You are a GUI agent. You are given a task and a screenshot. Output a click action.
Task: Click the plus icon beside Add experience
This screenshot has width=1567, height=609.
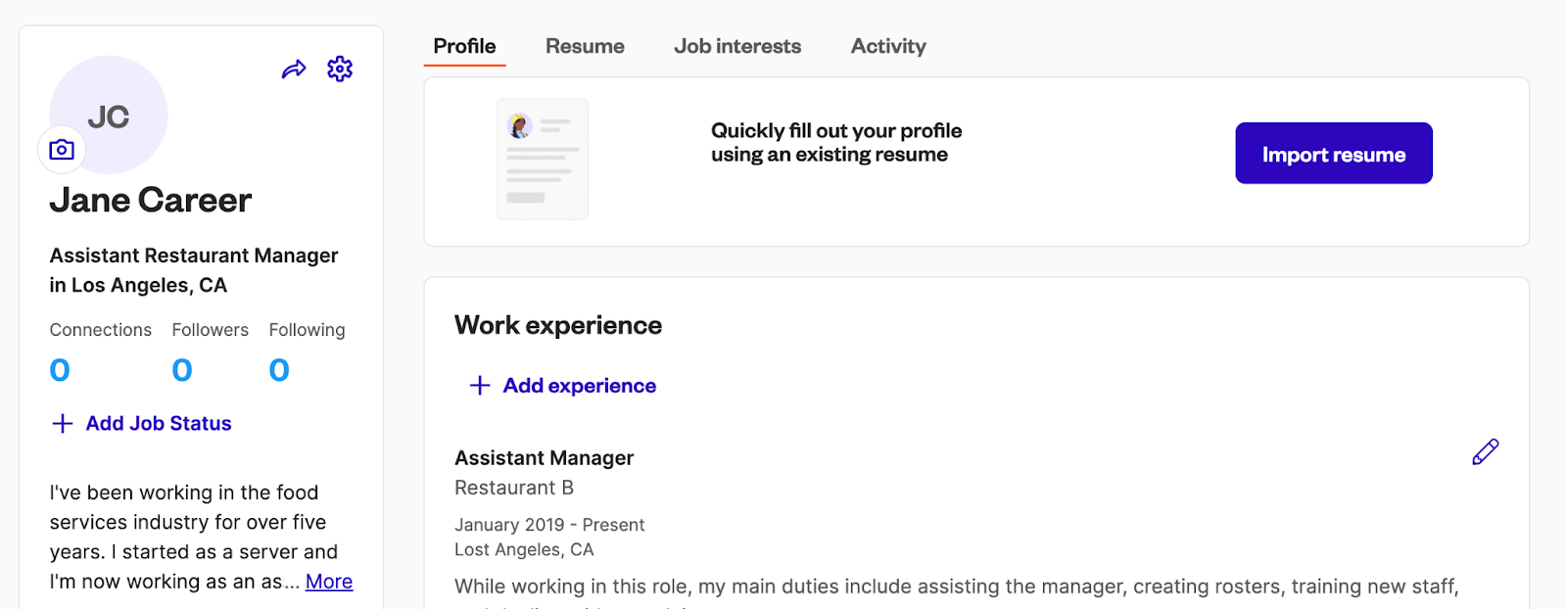(x=480, y=386)
